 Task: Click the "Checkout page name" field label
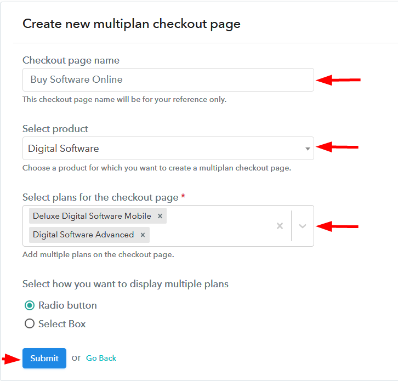click(71, 60)
